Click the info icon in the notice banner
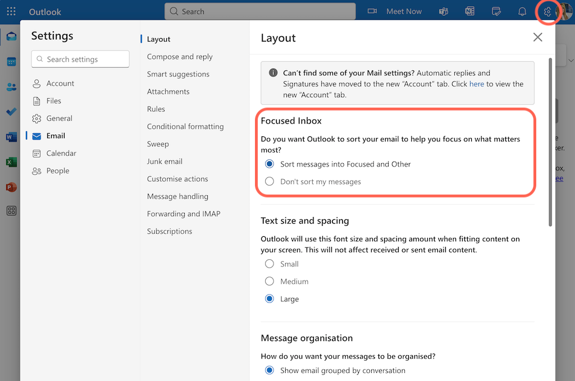575x381 pixels. 273,72
